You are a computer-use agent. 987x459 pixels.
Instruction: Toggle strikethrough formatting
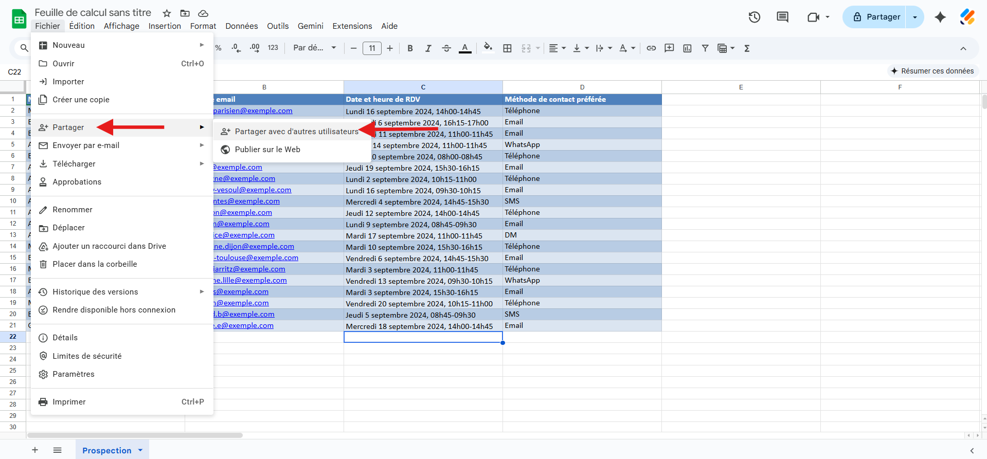pos(446,48)
